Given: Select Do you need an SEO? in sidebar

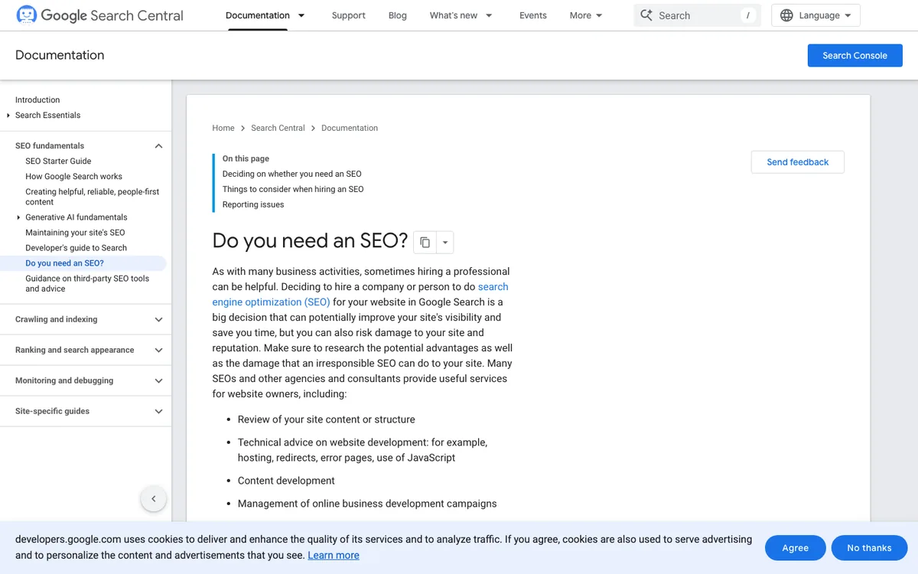Looking at the screenshot, I should click(x=64, y=263).
